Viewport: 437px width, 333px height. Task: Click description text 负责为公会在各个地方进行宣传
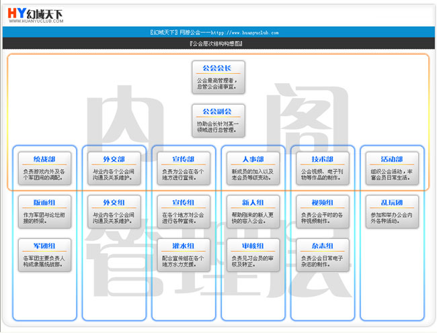tap(183, 175)
